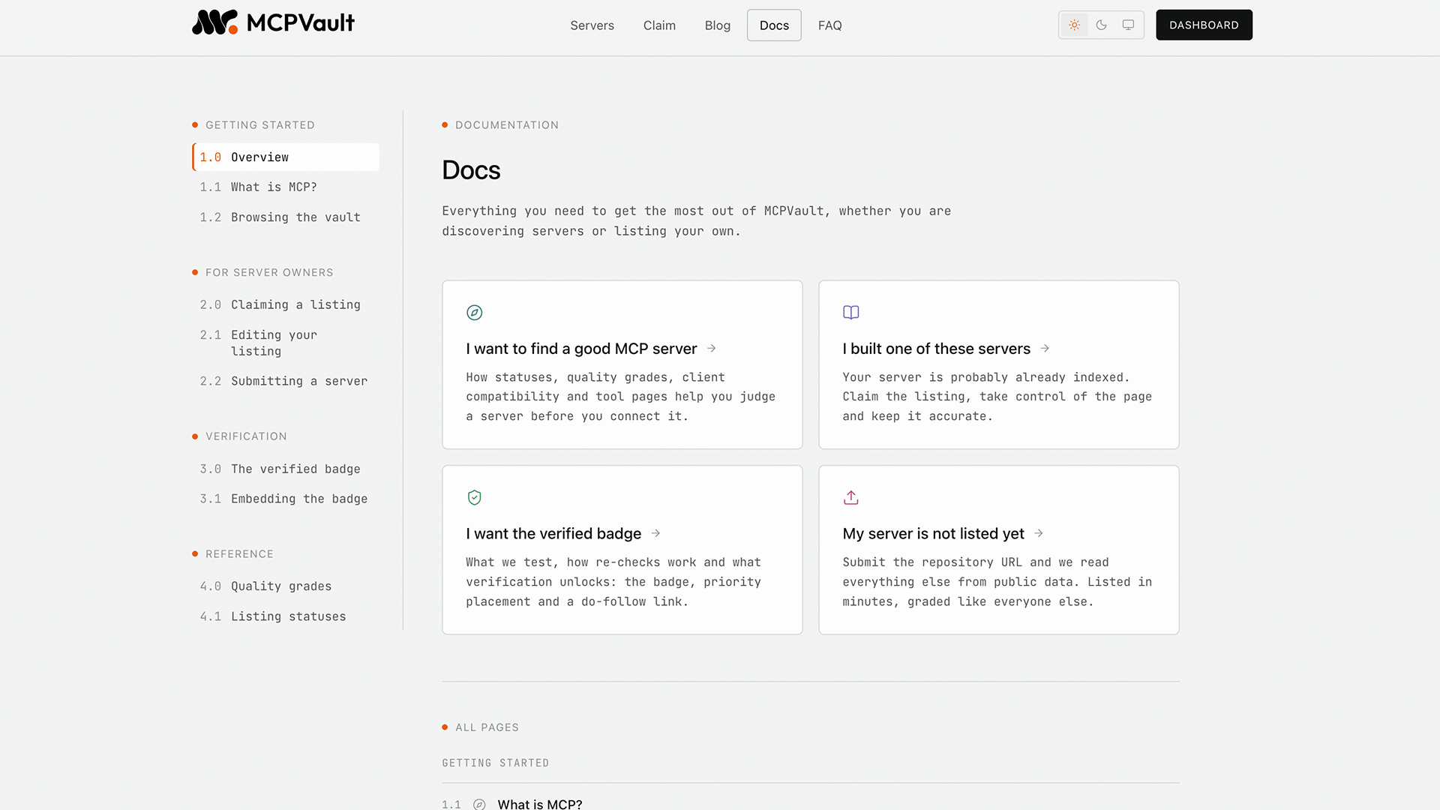The height and width of the screenshot is (810, 1440).
Task: Go to the Blog nav item
Action: pyautogui.click(x=717, y=25)
